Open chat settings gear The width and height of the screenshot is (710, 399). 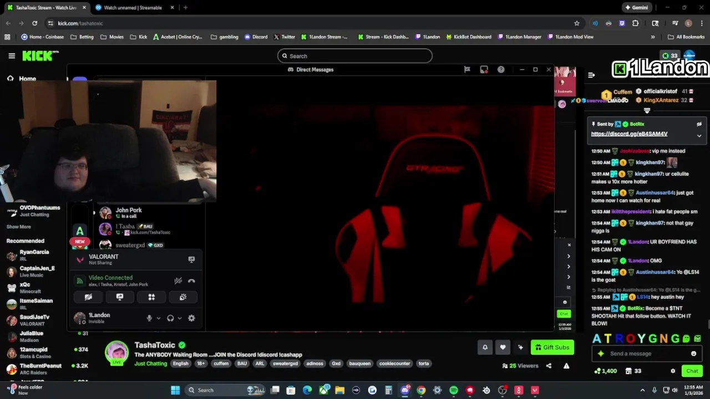coord(673,371)
